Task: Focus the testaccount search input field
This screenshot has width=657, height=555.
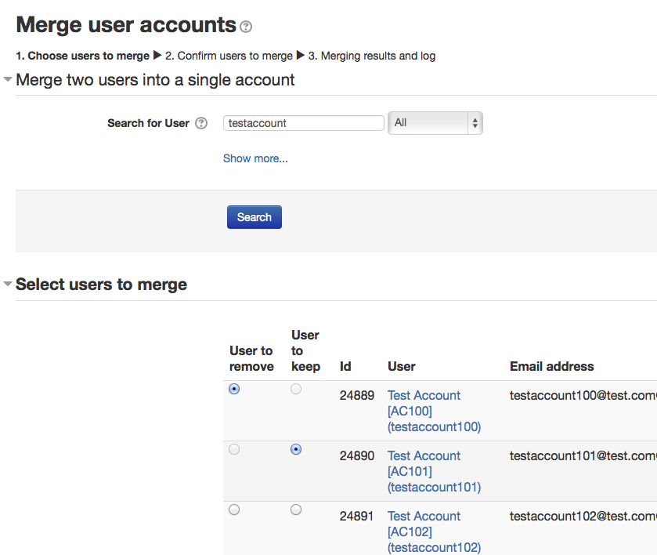Action: 303,123
